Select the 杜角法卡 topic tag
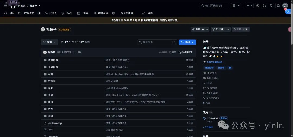The image size is (293, 137). coord(209,68)
